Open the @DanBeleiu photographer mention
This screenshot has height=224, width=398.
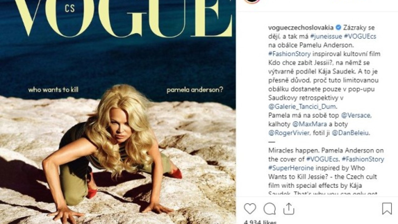click(350, 133)
